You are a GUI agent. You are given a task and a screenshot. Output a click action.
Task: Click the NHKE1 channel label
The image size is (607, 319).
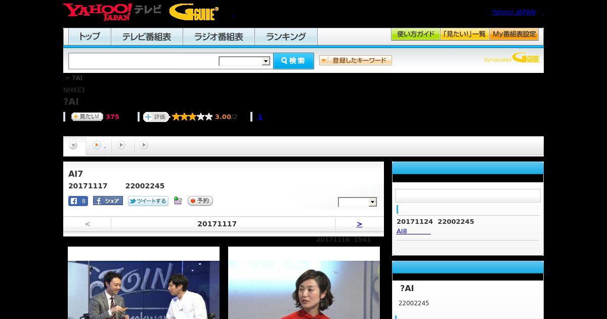[74, 90]
